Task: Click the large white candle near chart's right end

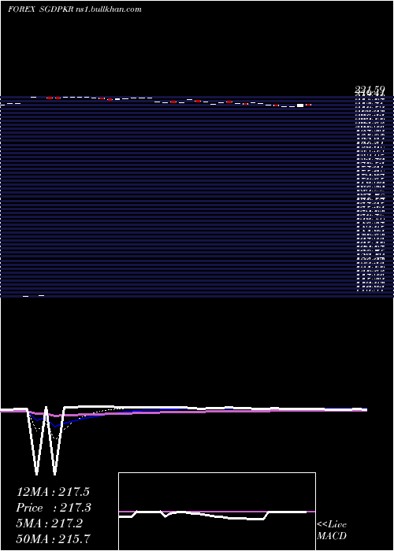Action: click(300, 105)
